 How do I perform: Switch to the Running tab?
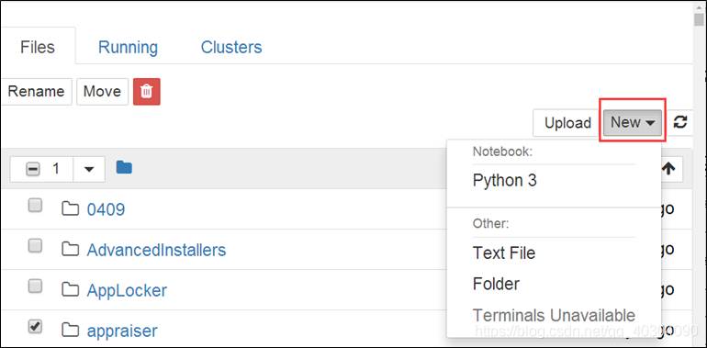(128, 47)
